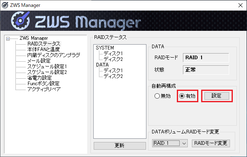Viewport: 247px width, 157px height.
Task: Select ディスク1 under DATA
Action: [x=113, y=71]
